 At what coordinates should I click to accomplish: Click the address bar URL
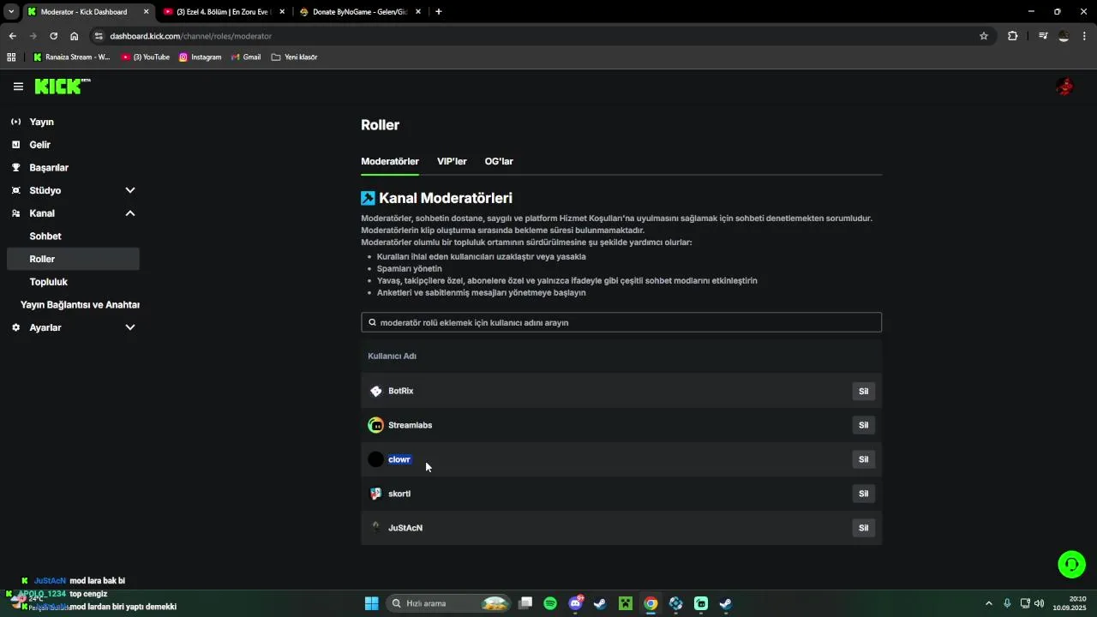click(x=190, y=36)
